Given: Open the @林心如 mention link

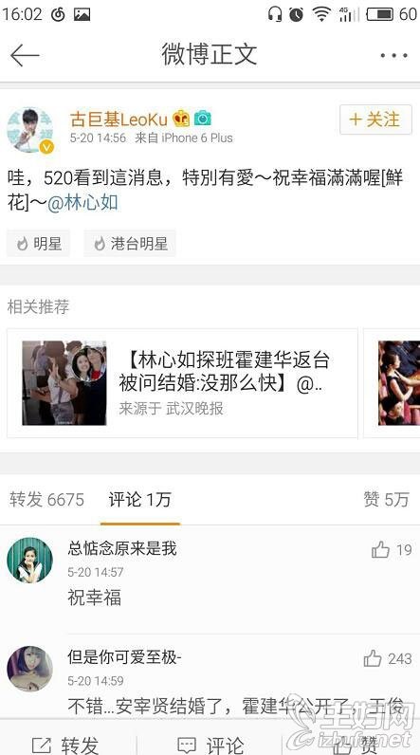Looking at the screenshot, I should 82,202.
